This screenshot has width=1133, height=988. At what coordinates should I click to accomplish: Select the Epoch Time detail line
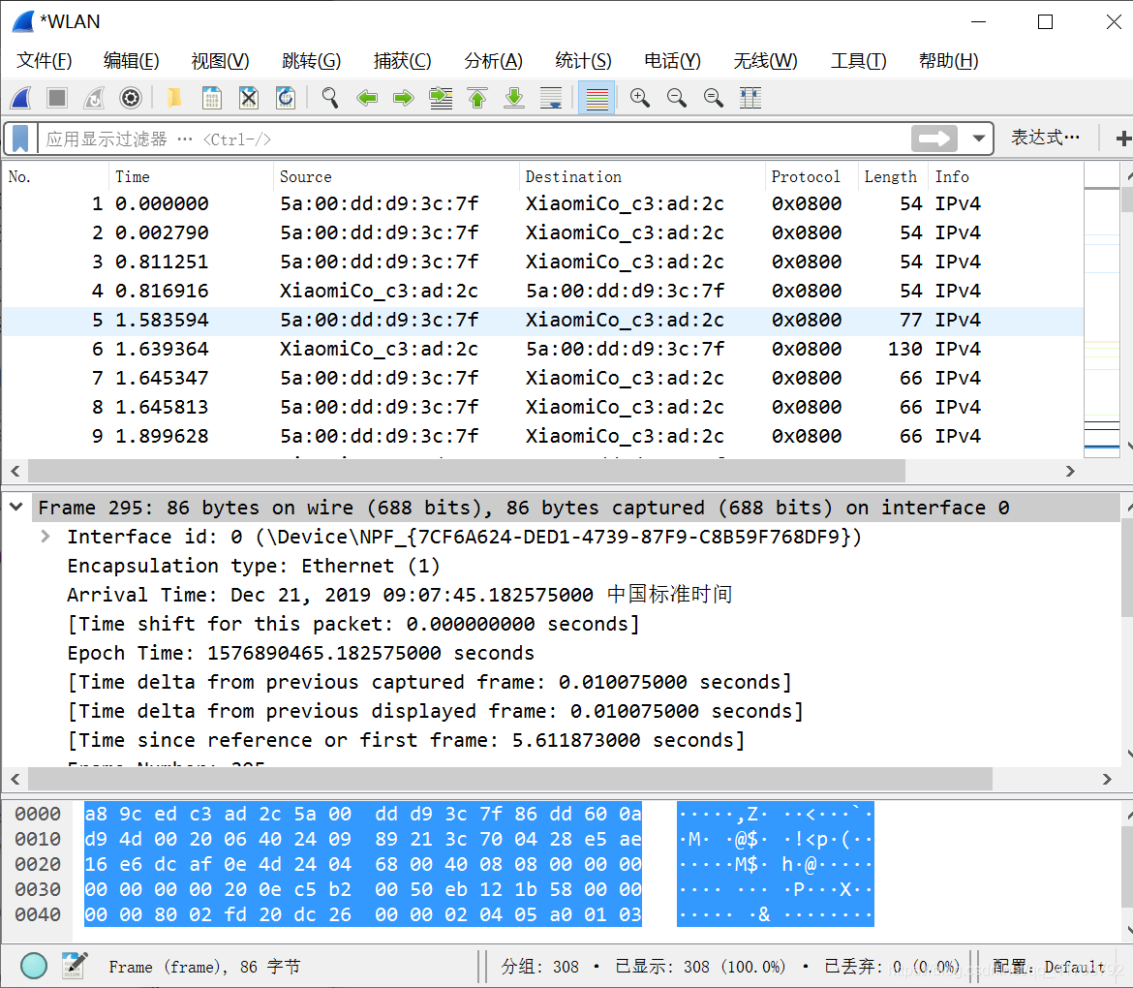pos(300,653)
